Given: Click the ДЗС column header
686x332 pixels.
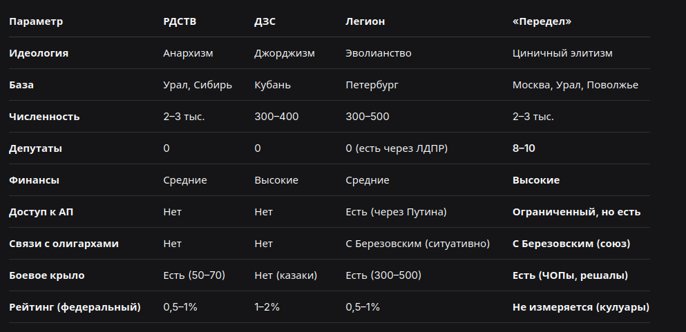Looking at the screenshot, I should (x=265, y=21).
